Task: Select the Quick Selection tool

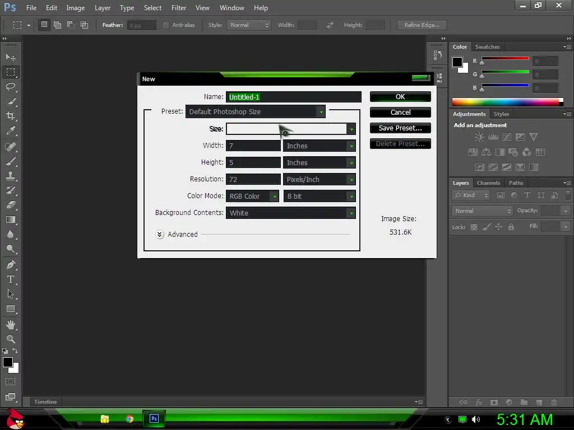Action: 11,101
